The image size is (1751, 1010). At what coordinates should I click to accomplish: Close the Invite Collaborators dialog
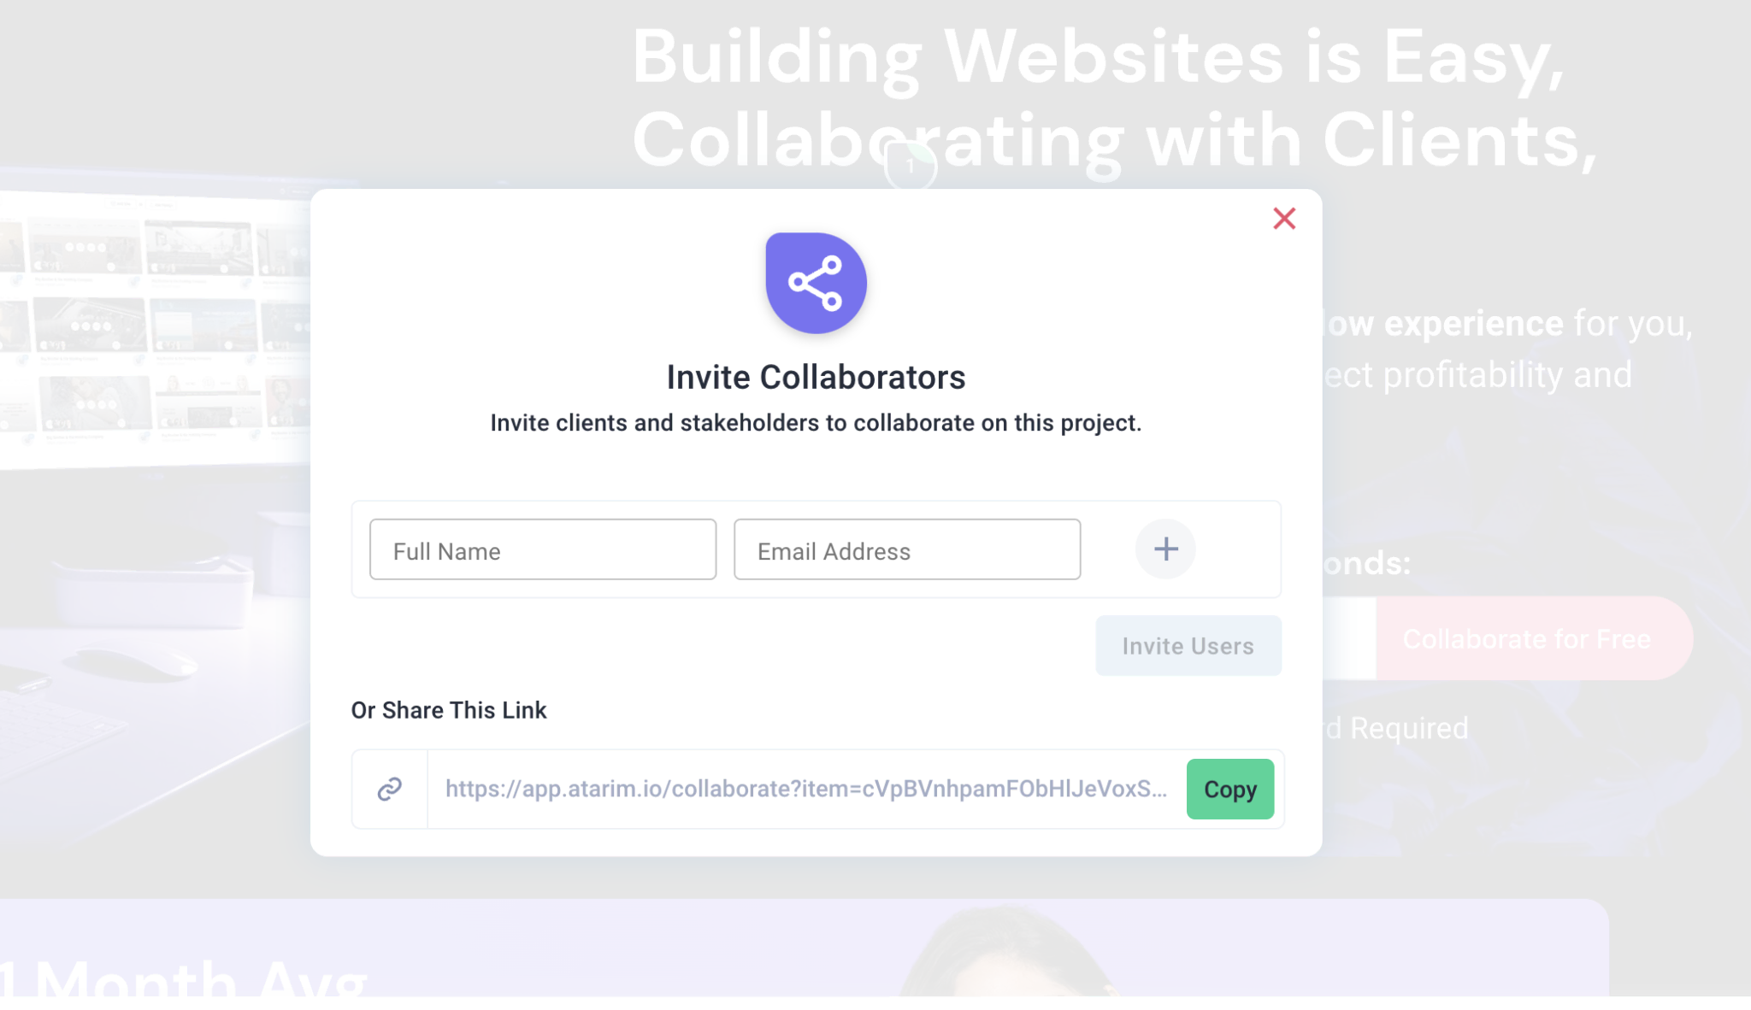(1283, 219)
